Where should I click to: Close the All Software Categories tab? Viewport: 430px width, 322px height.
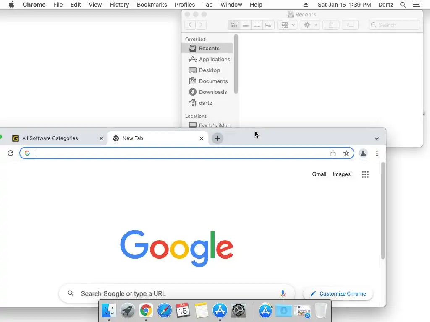pos(101,138)
